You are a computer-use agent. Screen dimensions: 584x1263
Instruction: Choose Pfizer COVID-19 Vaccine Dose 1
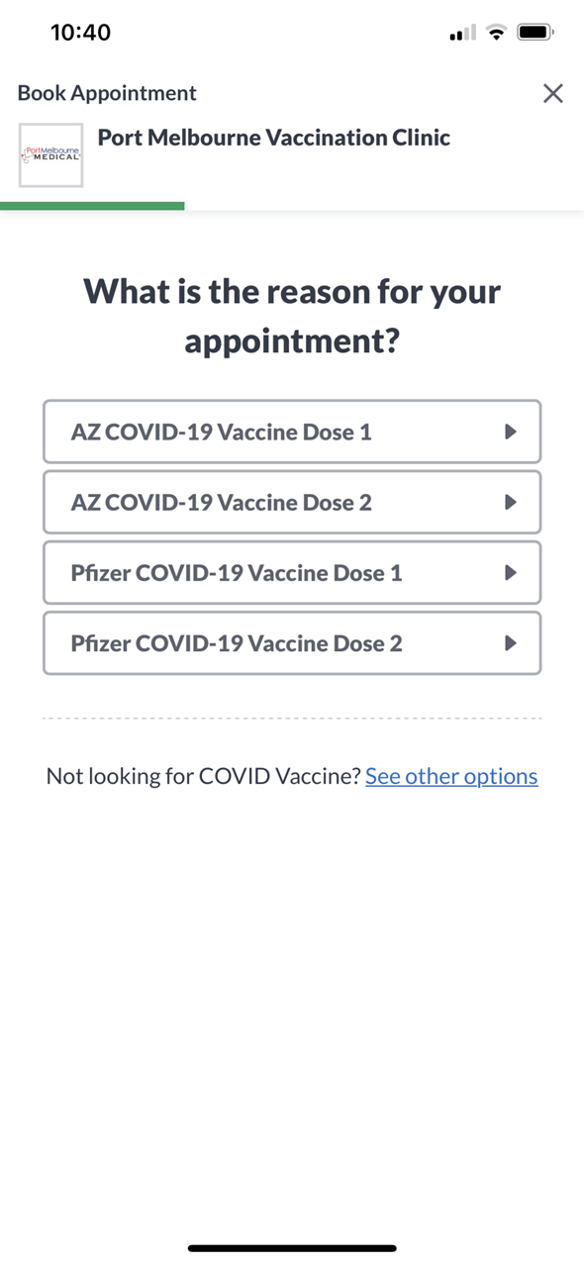[292, 572]
